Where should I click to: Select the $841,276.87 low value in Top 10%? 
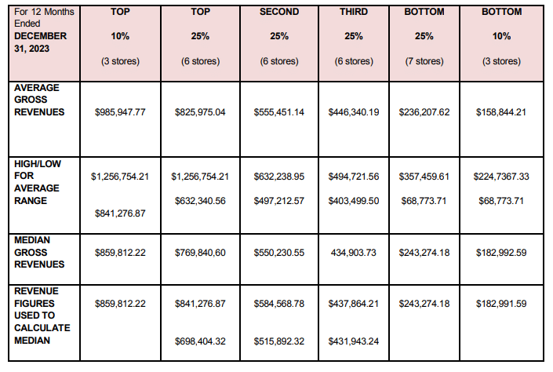120,213
